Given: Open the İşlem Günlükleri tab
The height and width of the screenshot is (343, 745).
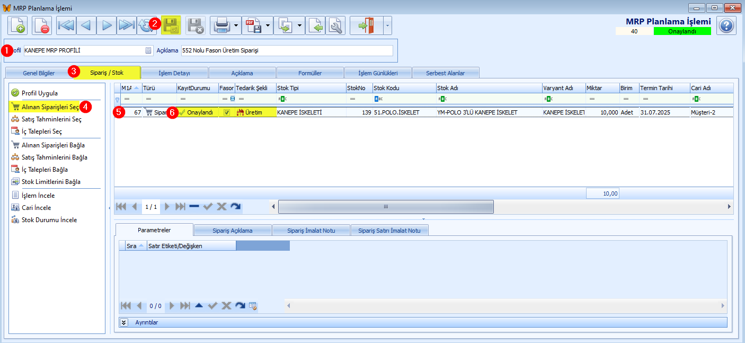Looking at the screenshot, I should point(378,73).
